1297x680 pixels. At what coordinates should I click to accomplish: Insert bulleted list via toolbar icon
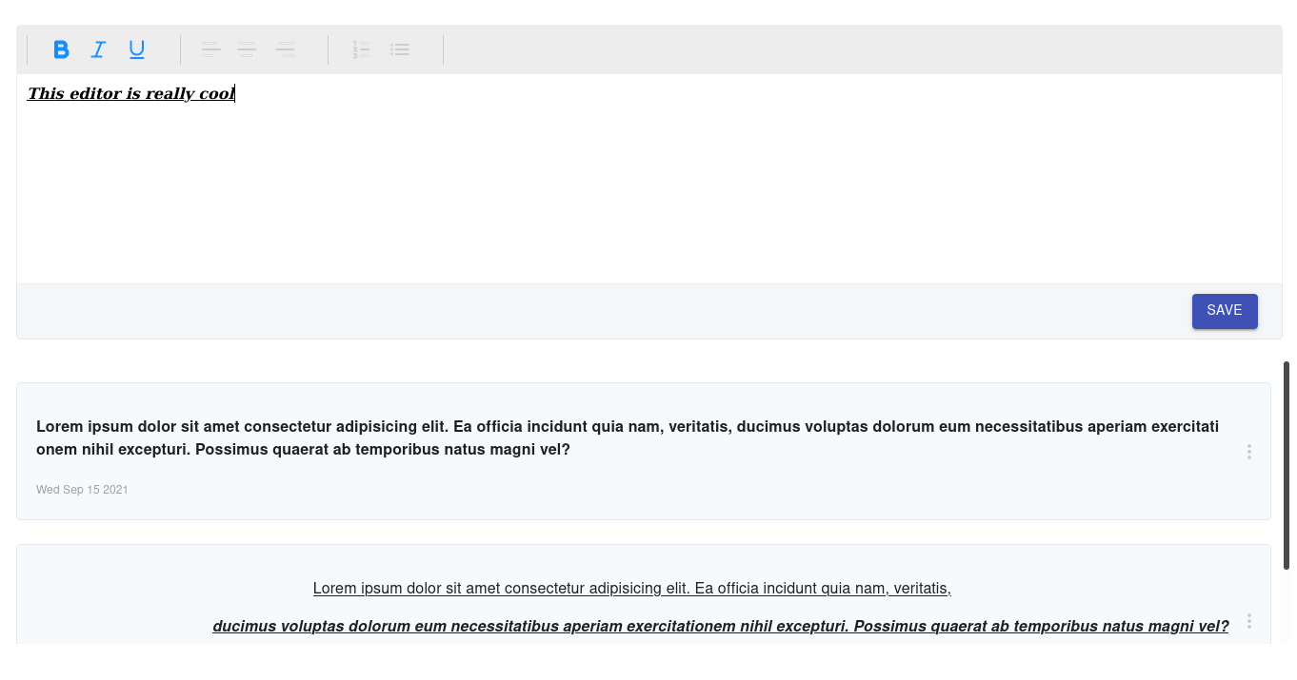click(400, 49)
